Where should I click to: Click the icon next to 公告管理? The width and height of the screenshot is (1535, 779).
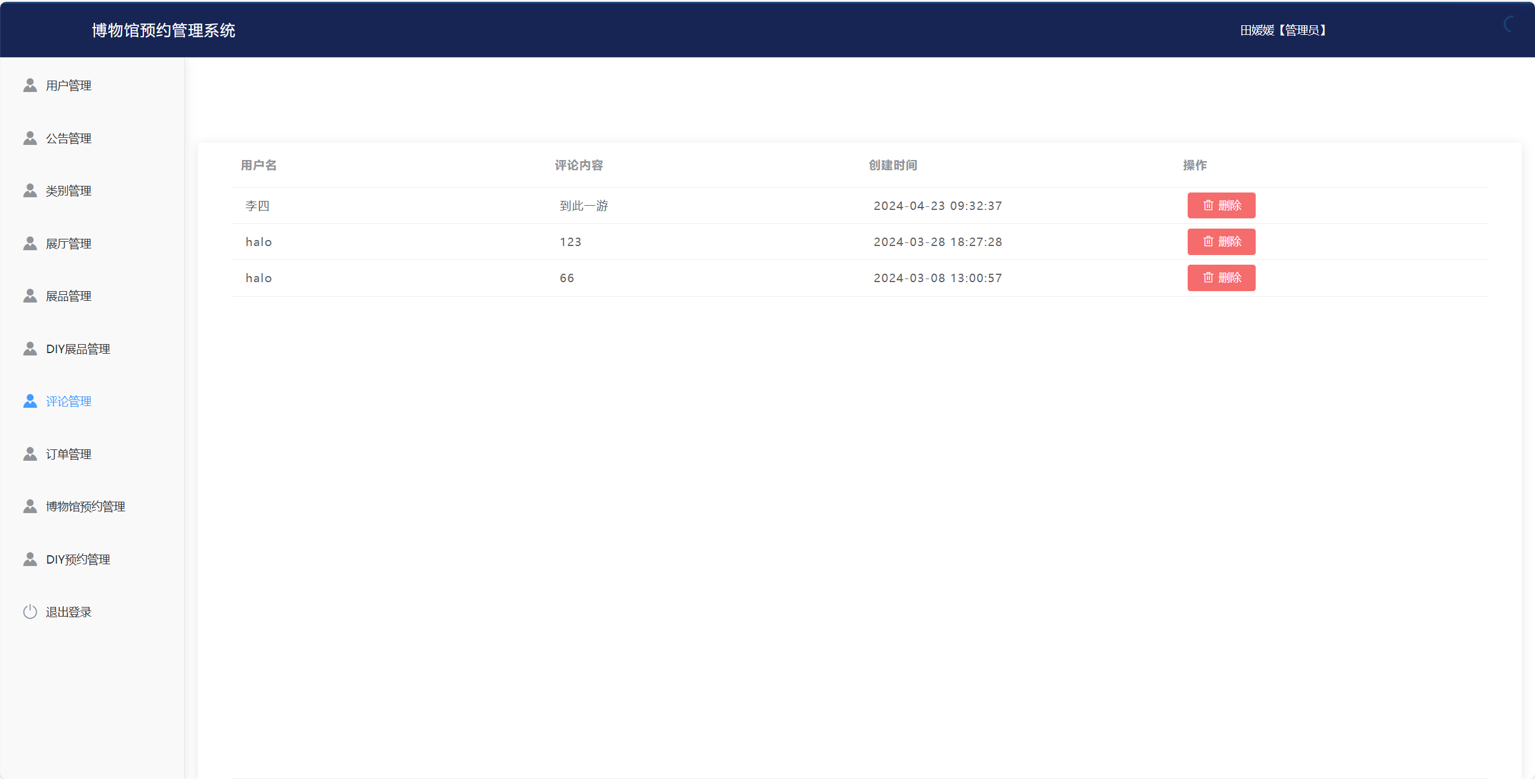pyautogui.click(x=30, y=138)
